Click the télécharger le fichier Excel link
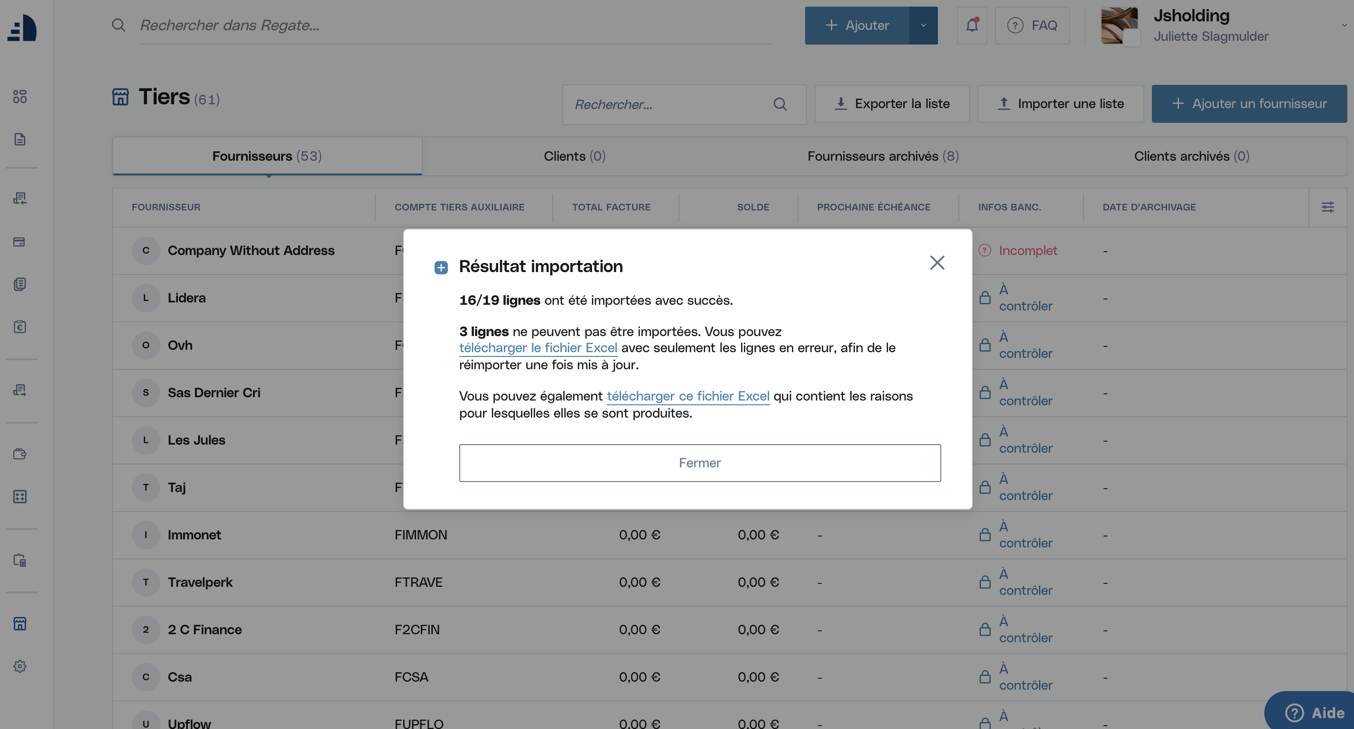This screenshot has width=1354, height=729. click(x=538, y=348)
